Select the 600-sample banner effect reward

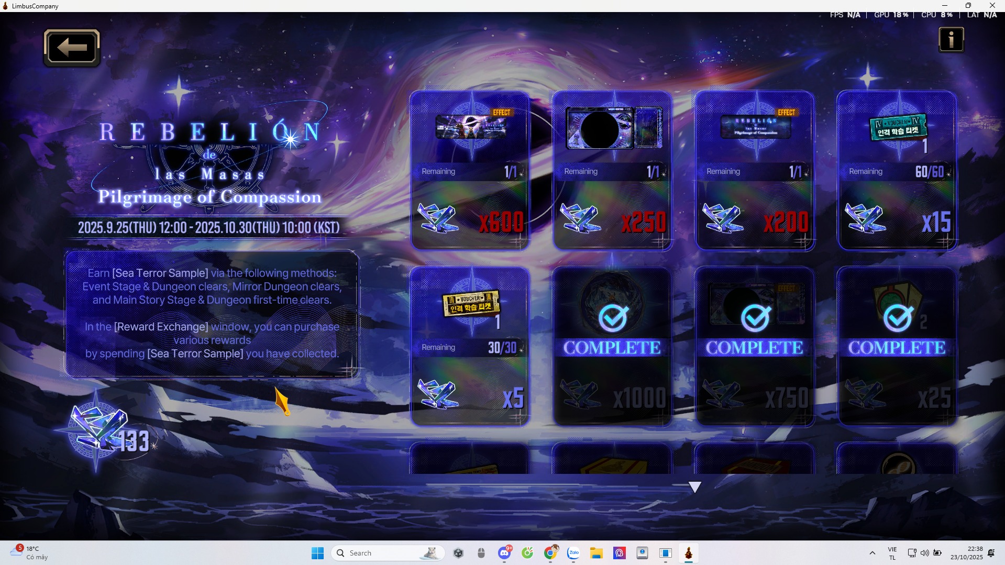470,171
